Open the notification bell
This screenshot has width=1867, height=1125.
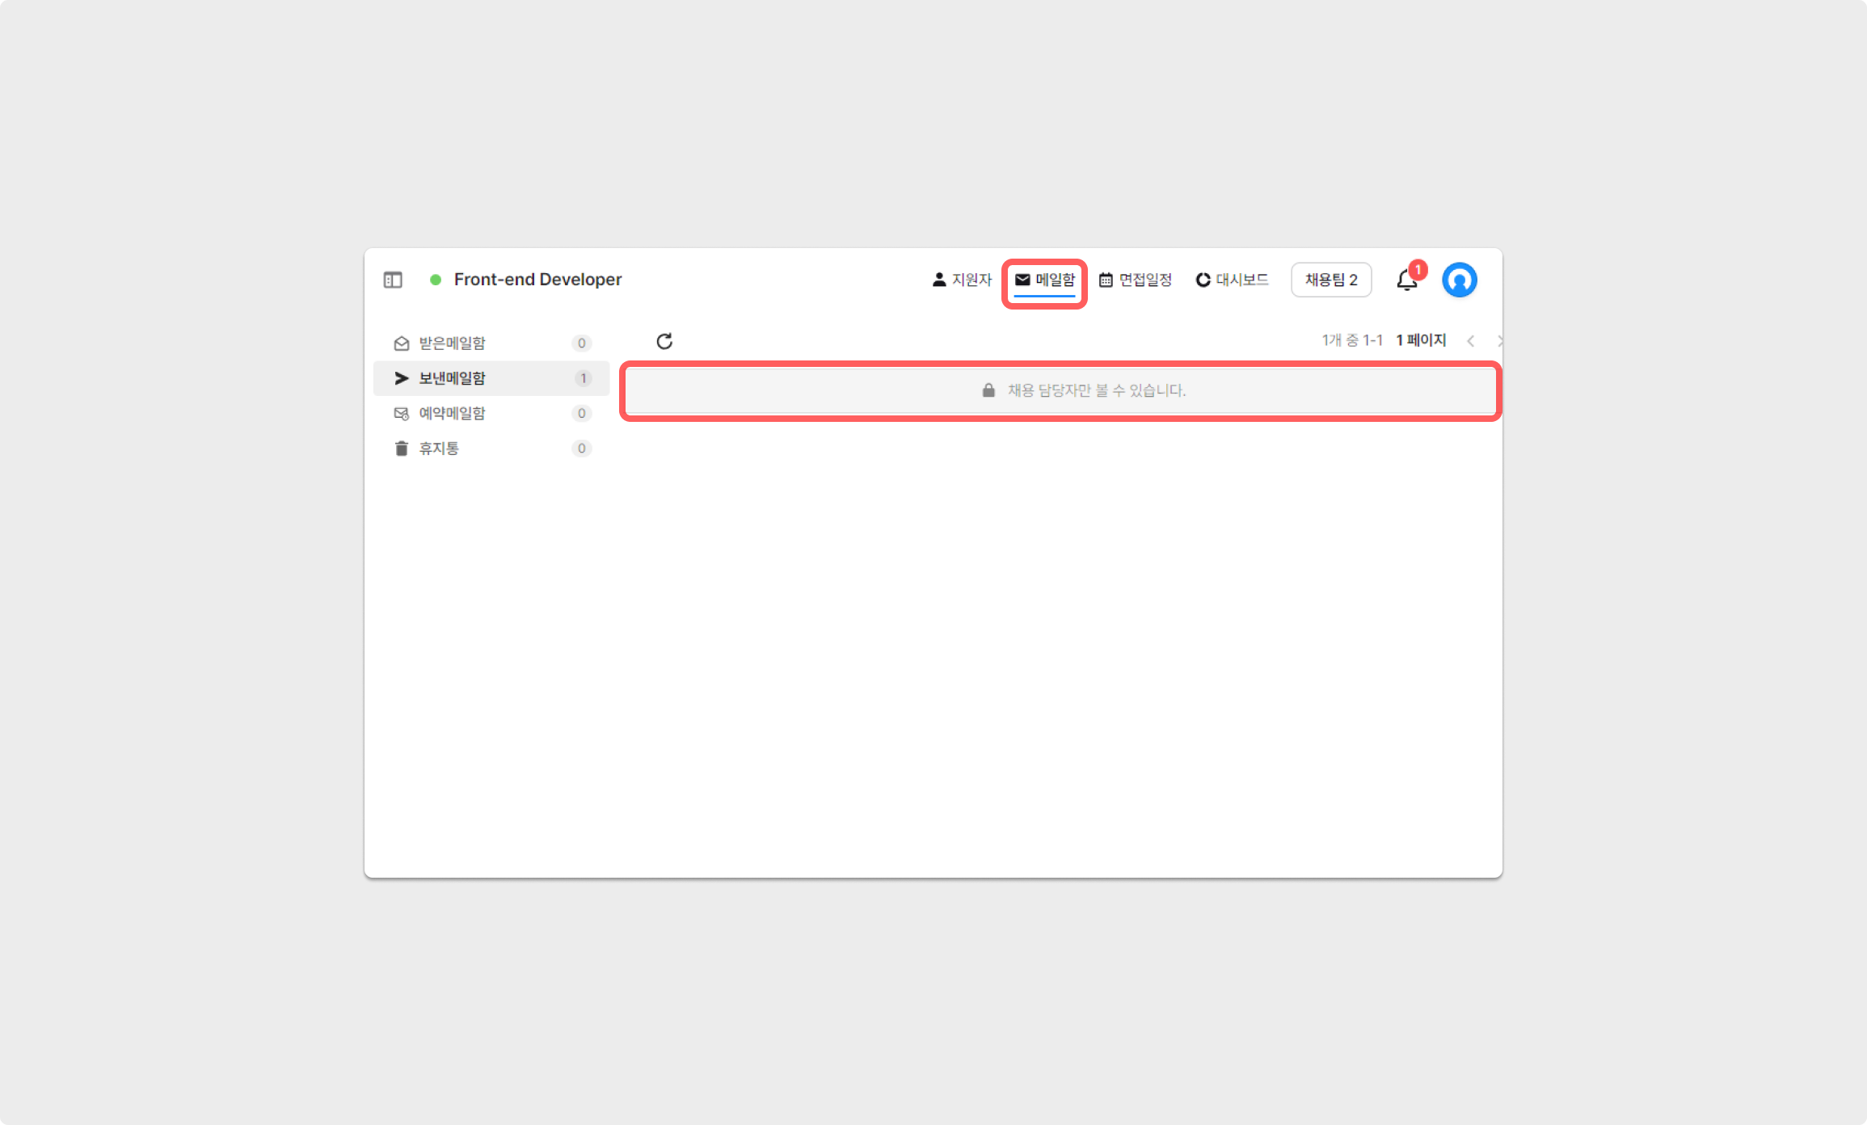pos(1406,280)
